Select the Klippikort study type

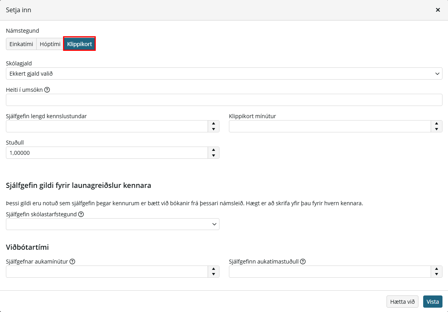(x=80, y=44)
